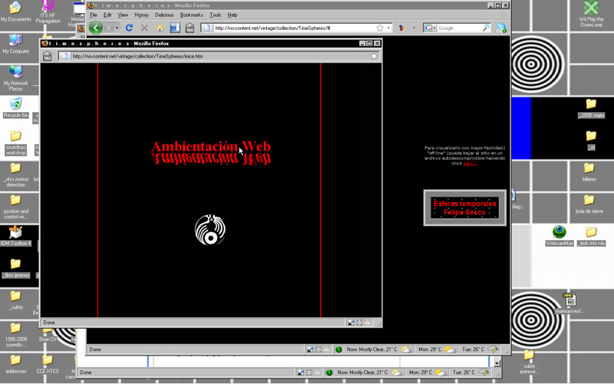
Task: Bookmark the popup page with the star icon
Action: [x=374, y=56]
